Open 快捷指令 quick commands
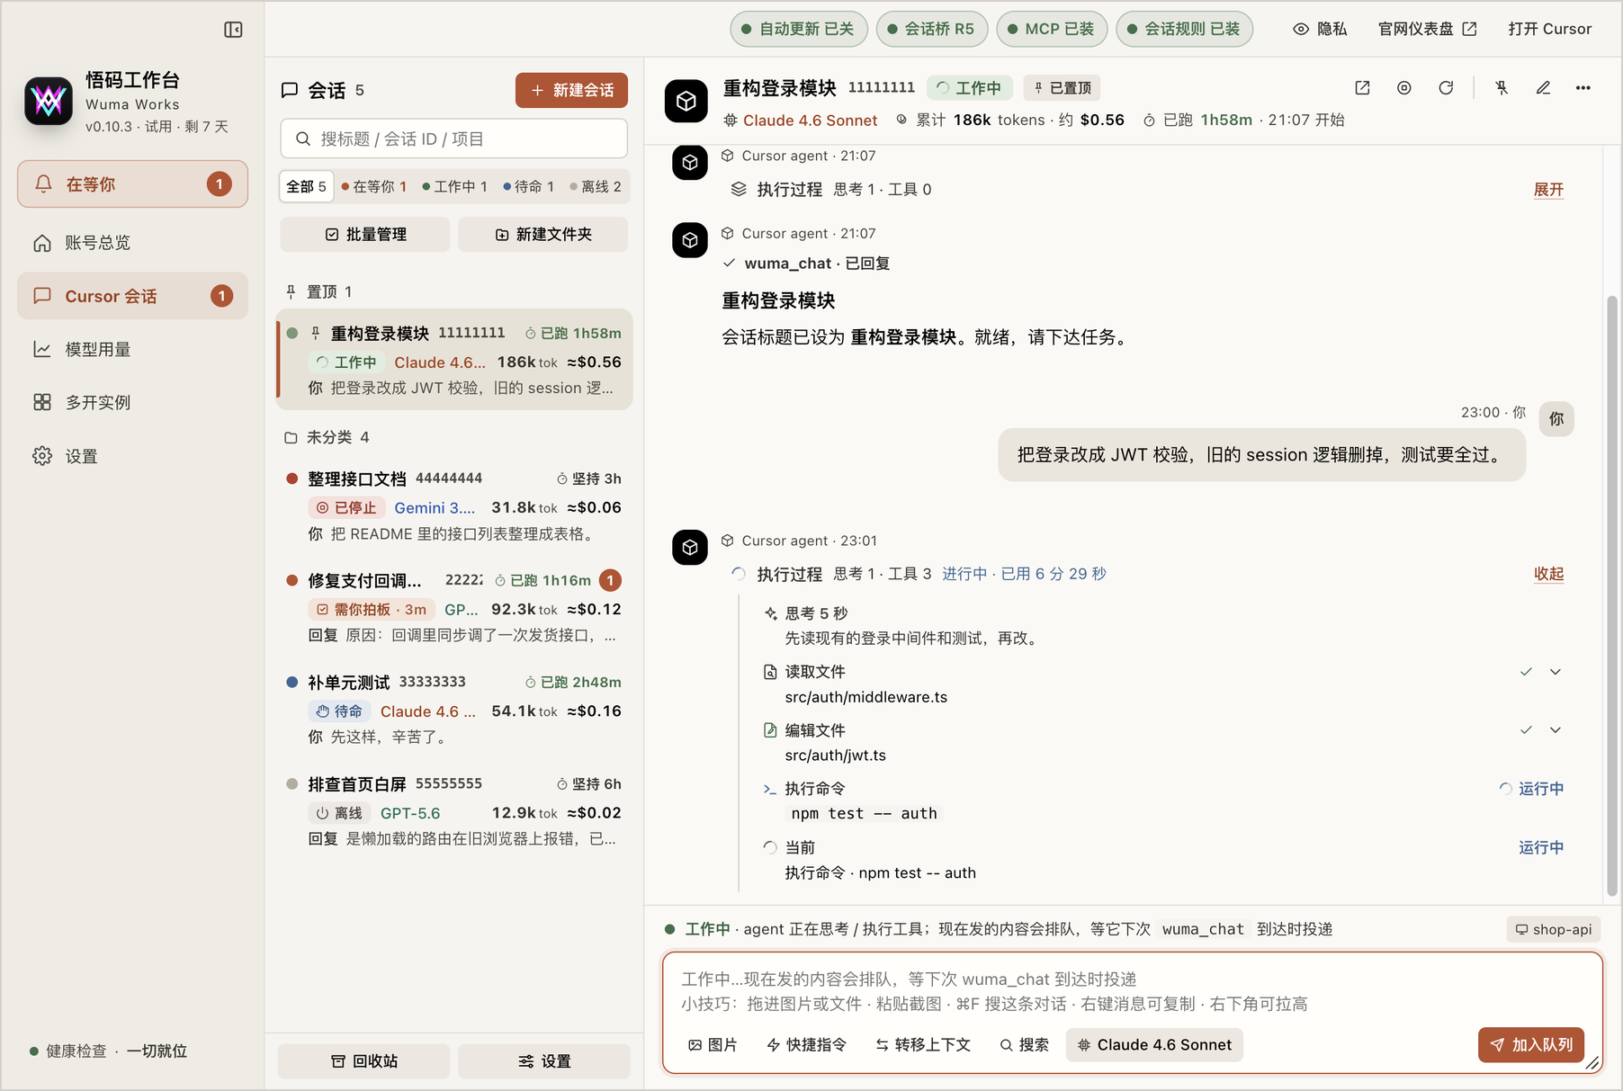Image resolution: width=1623 pixels, height=1091 pixels. pyautogui.click(x=807, y=1045)
